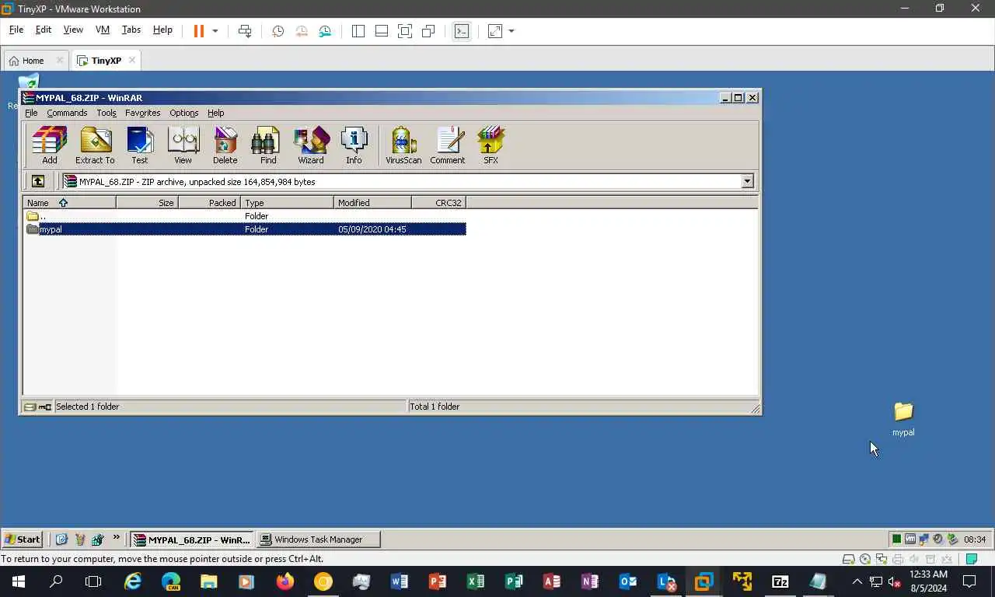995x597 pixels.
Task: Click the XP taskbar clock 08:34
Action: [975, 539]
